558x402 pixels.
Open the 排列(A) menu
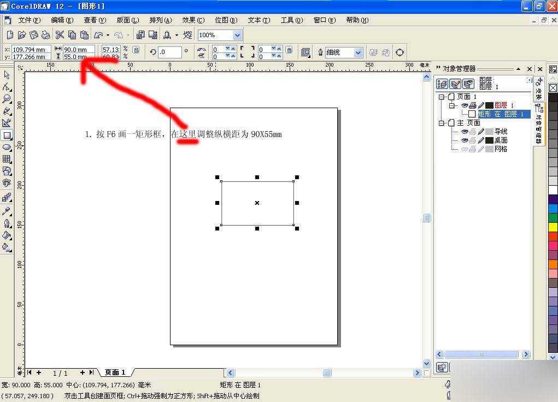tap(161, 20)
